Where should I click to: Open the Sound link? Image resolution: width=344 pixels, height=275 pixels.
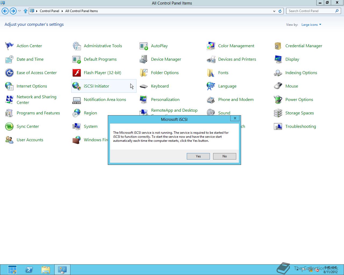click(224, 113)
